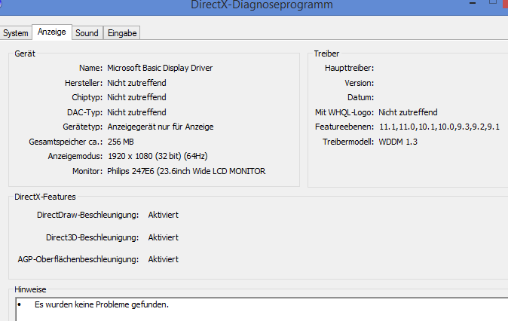This screenshot has width=508, height=321.
Task: Click the Haupttreiber label
Action: 349,68
